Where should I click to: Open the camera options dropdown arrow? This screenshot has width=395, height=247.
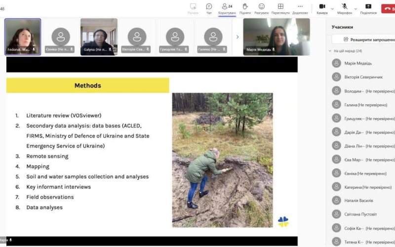point(332,8)
